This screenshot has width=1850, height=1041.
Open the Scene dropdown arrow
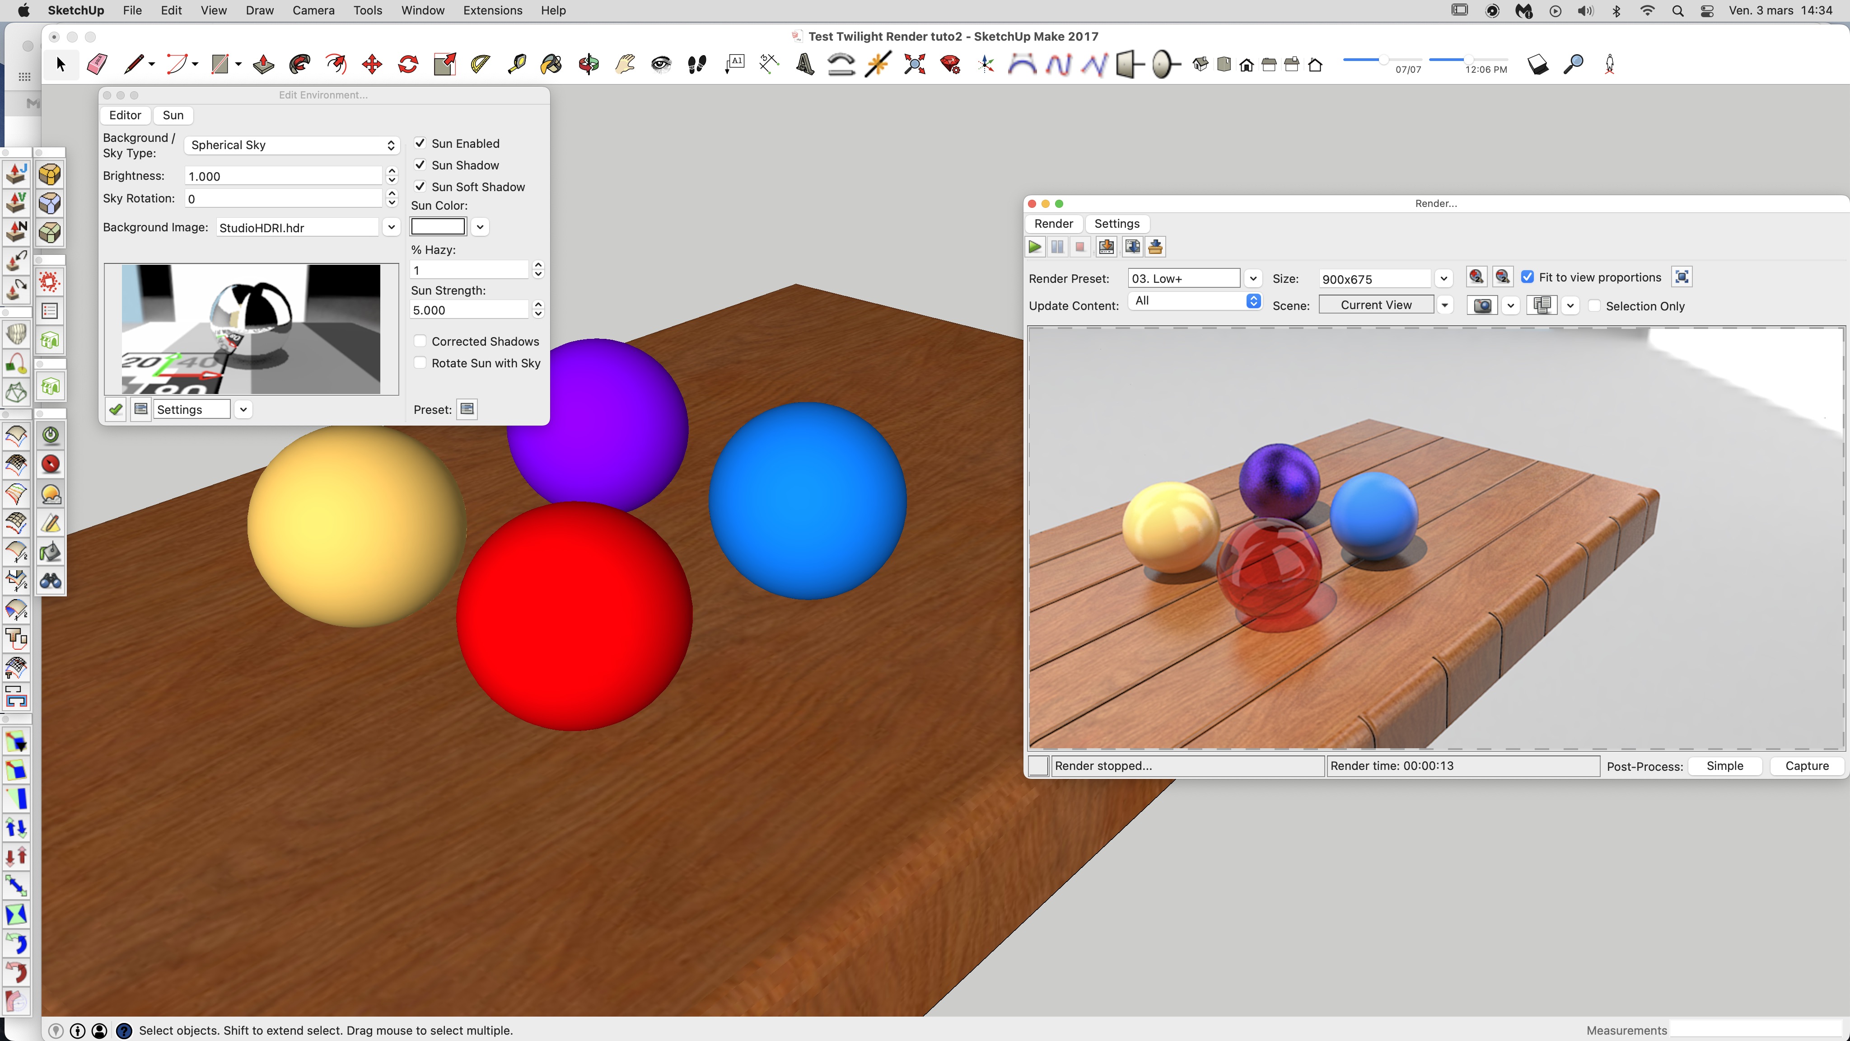(x=1444, y=305)
